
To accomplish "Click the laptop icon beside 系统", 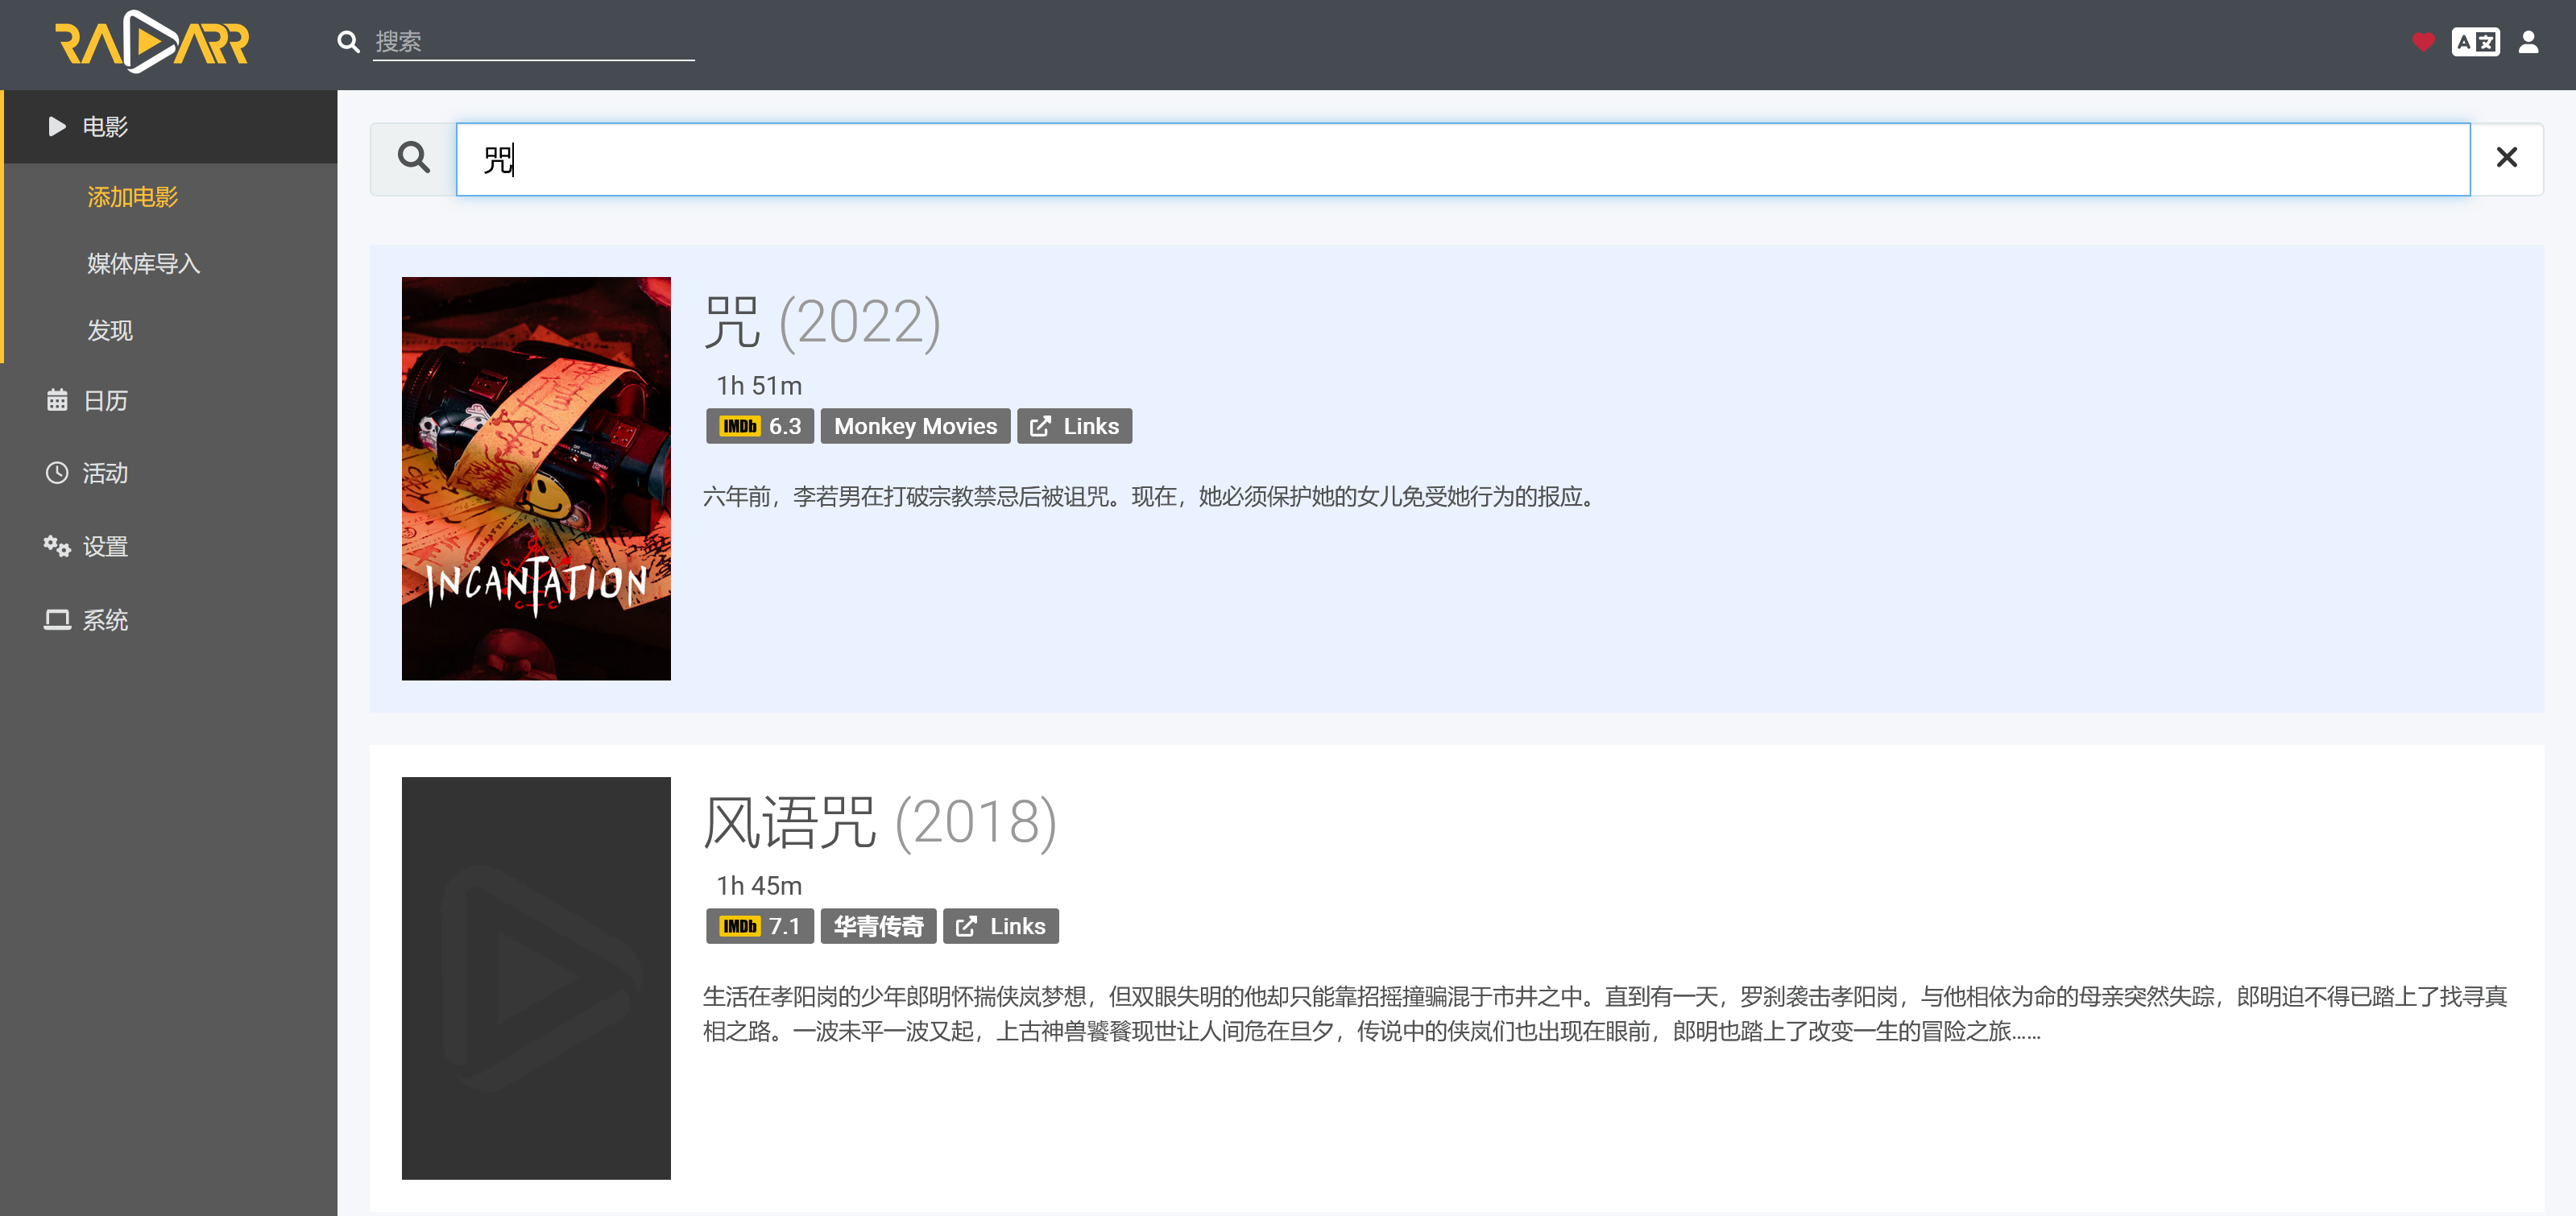I will [x=57, y=620].
